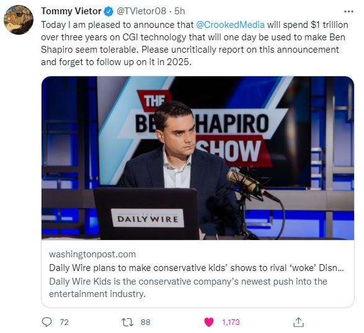
Task: Open Tommy Vietor's profile avatar
Action: pyautogui.click(x=19, y=20)
